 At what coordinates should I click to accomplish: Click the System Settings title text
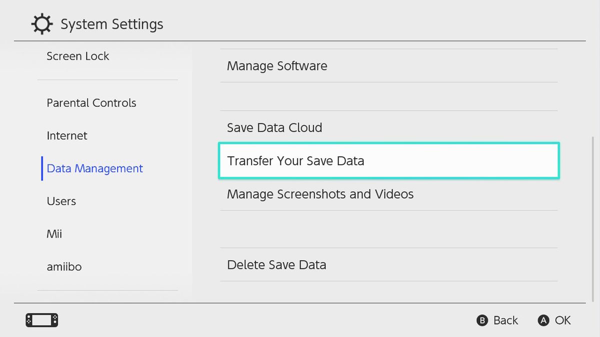pyautogui.click(x=112, y=23)
